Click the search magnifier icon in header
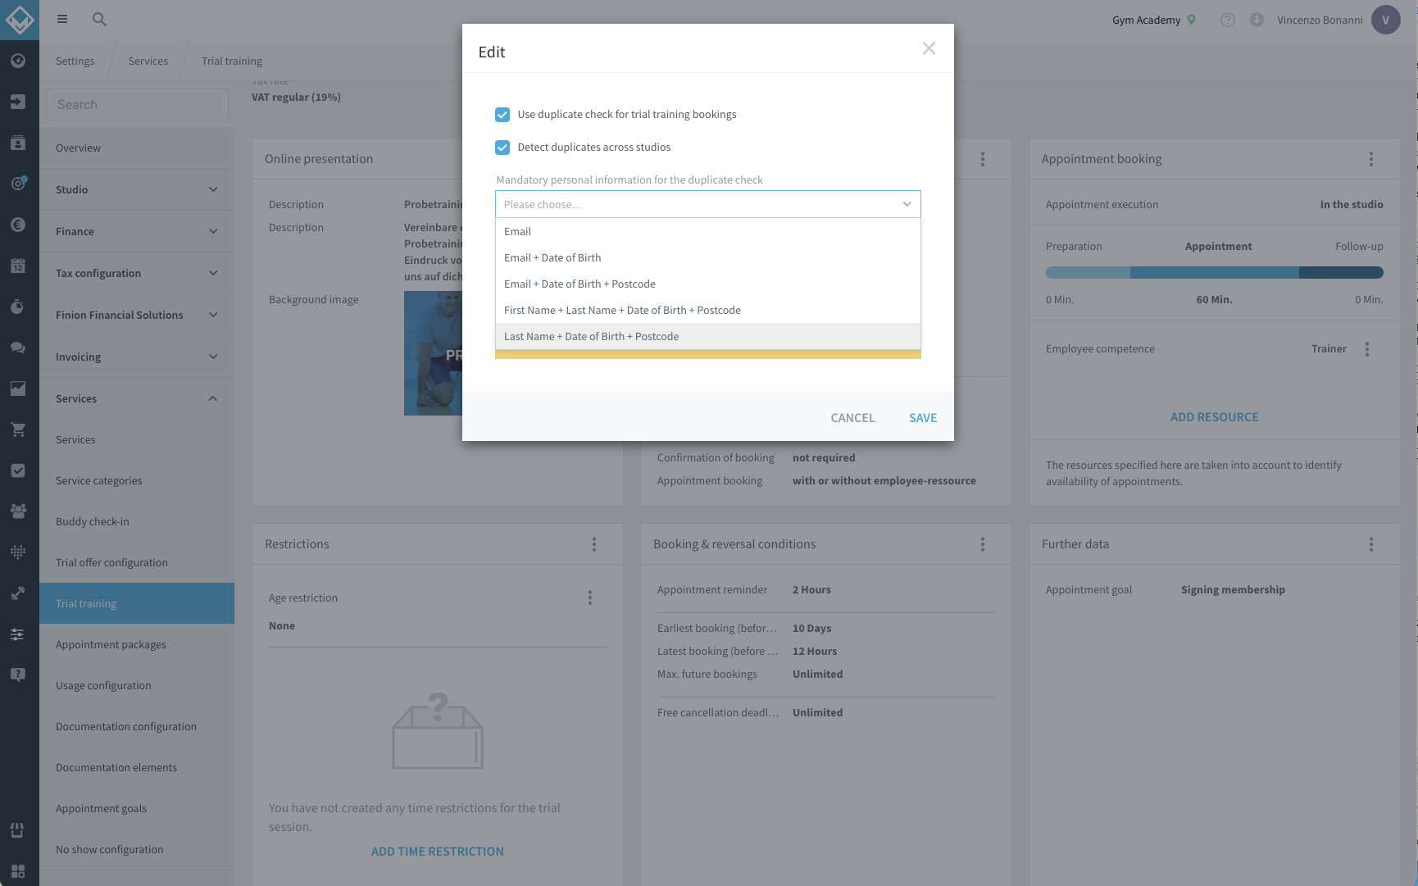The image size is (1418, 886). point(99,19)
